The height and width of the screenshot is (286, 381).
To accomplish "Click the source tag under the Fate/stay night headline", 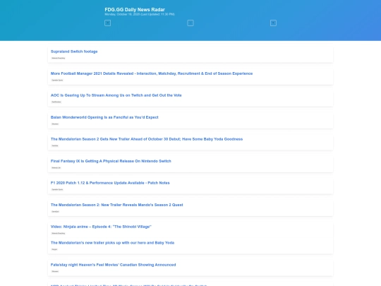I will 55,271.
